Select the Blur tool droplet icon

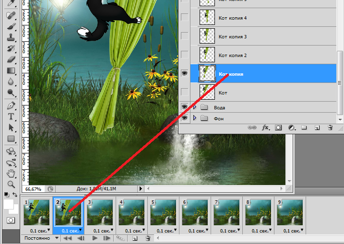[x=11, y=81]
